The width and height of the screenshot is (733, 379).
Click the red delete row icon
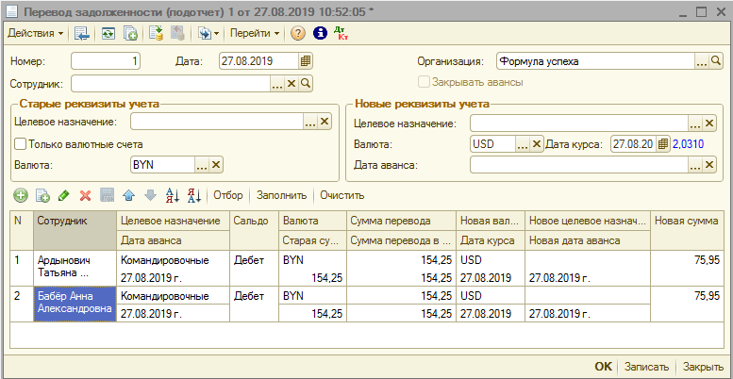(x=85, y=195)
